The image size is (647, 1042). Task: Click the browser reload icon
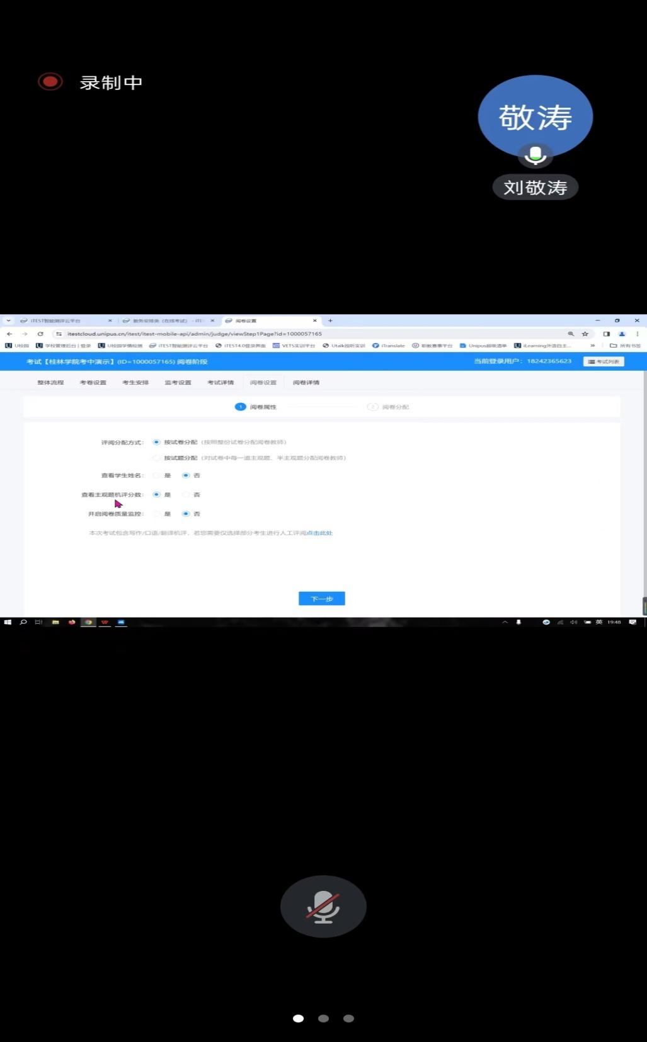(x=40, y=334)
